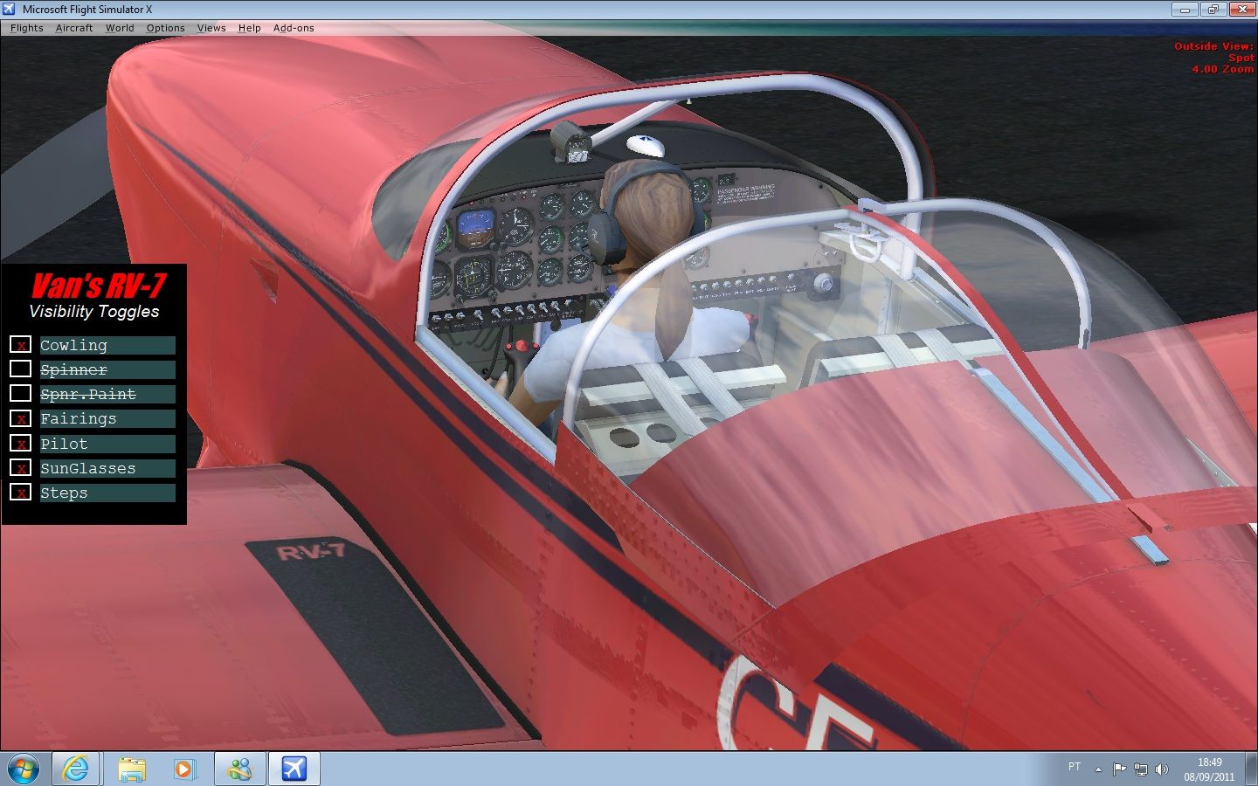Open the Options menu
Image resolution: width=1258 pixels, height=786 pixels.
tap(165, 28)
